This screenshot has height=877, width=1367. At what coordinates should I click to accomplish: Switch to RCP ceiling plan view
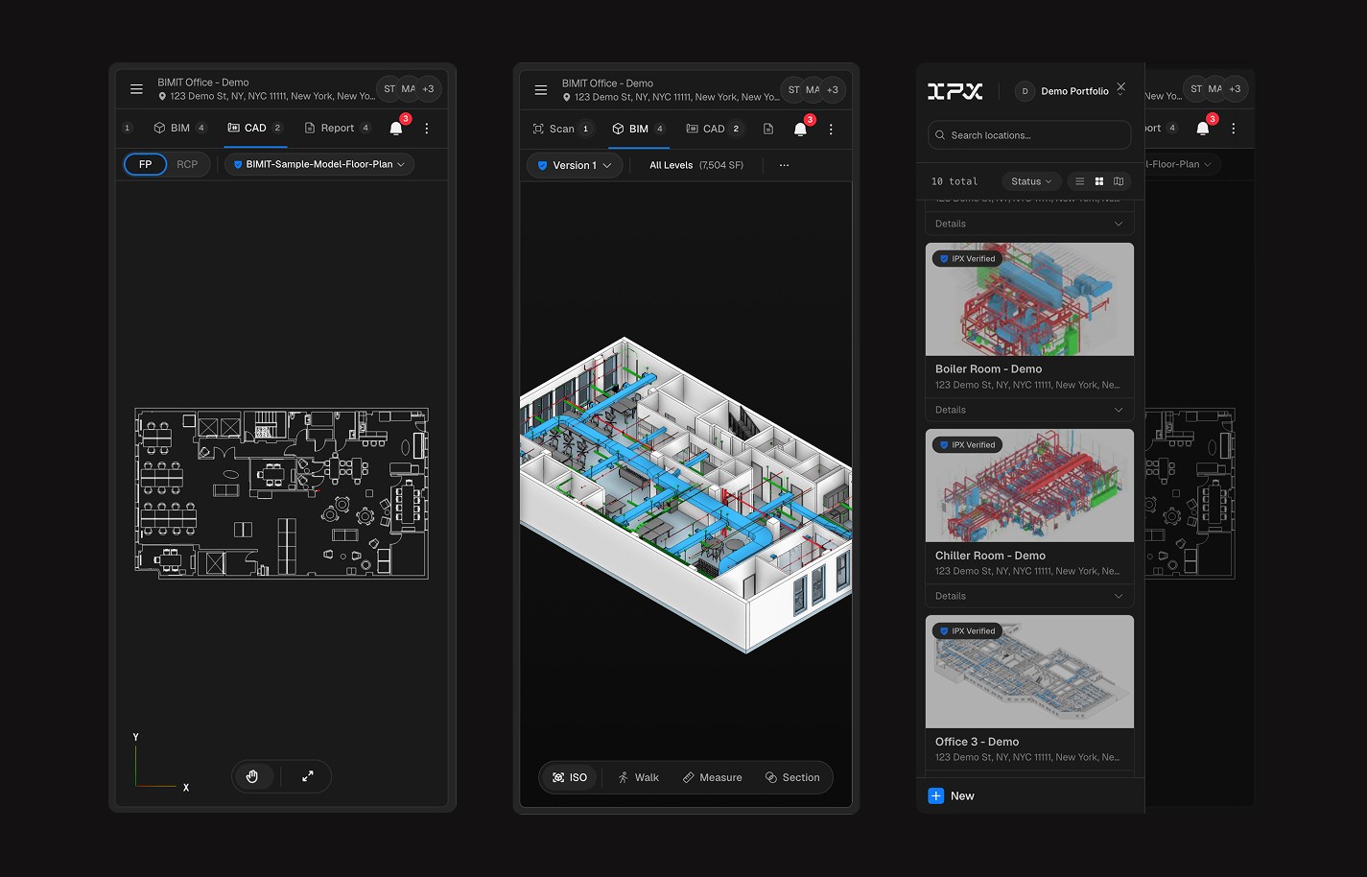187,164
